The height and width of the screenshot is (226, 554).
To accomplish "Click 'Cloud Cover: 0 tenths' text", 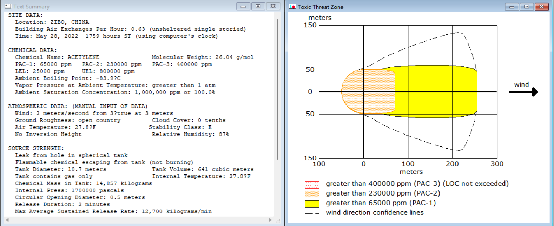I will click(x=189, y=120).
